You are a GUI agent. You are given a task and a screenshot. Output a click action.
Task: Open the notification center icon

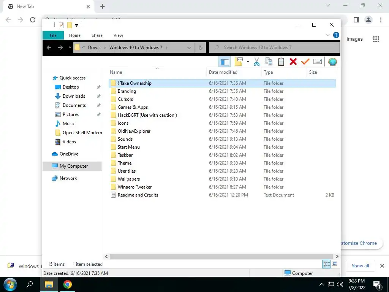click(x=377, y=285)
